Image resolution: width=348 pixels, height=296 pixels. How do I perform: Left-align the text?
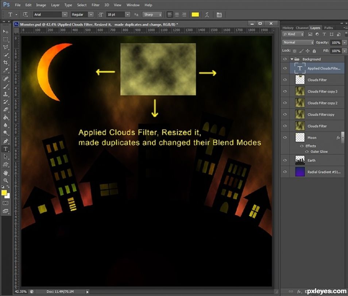tap(170, 15)
